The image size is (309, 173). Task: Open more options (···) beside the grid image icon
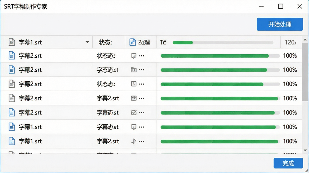click(142, 98)
